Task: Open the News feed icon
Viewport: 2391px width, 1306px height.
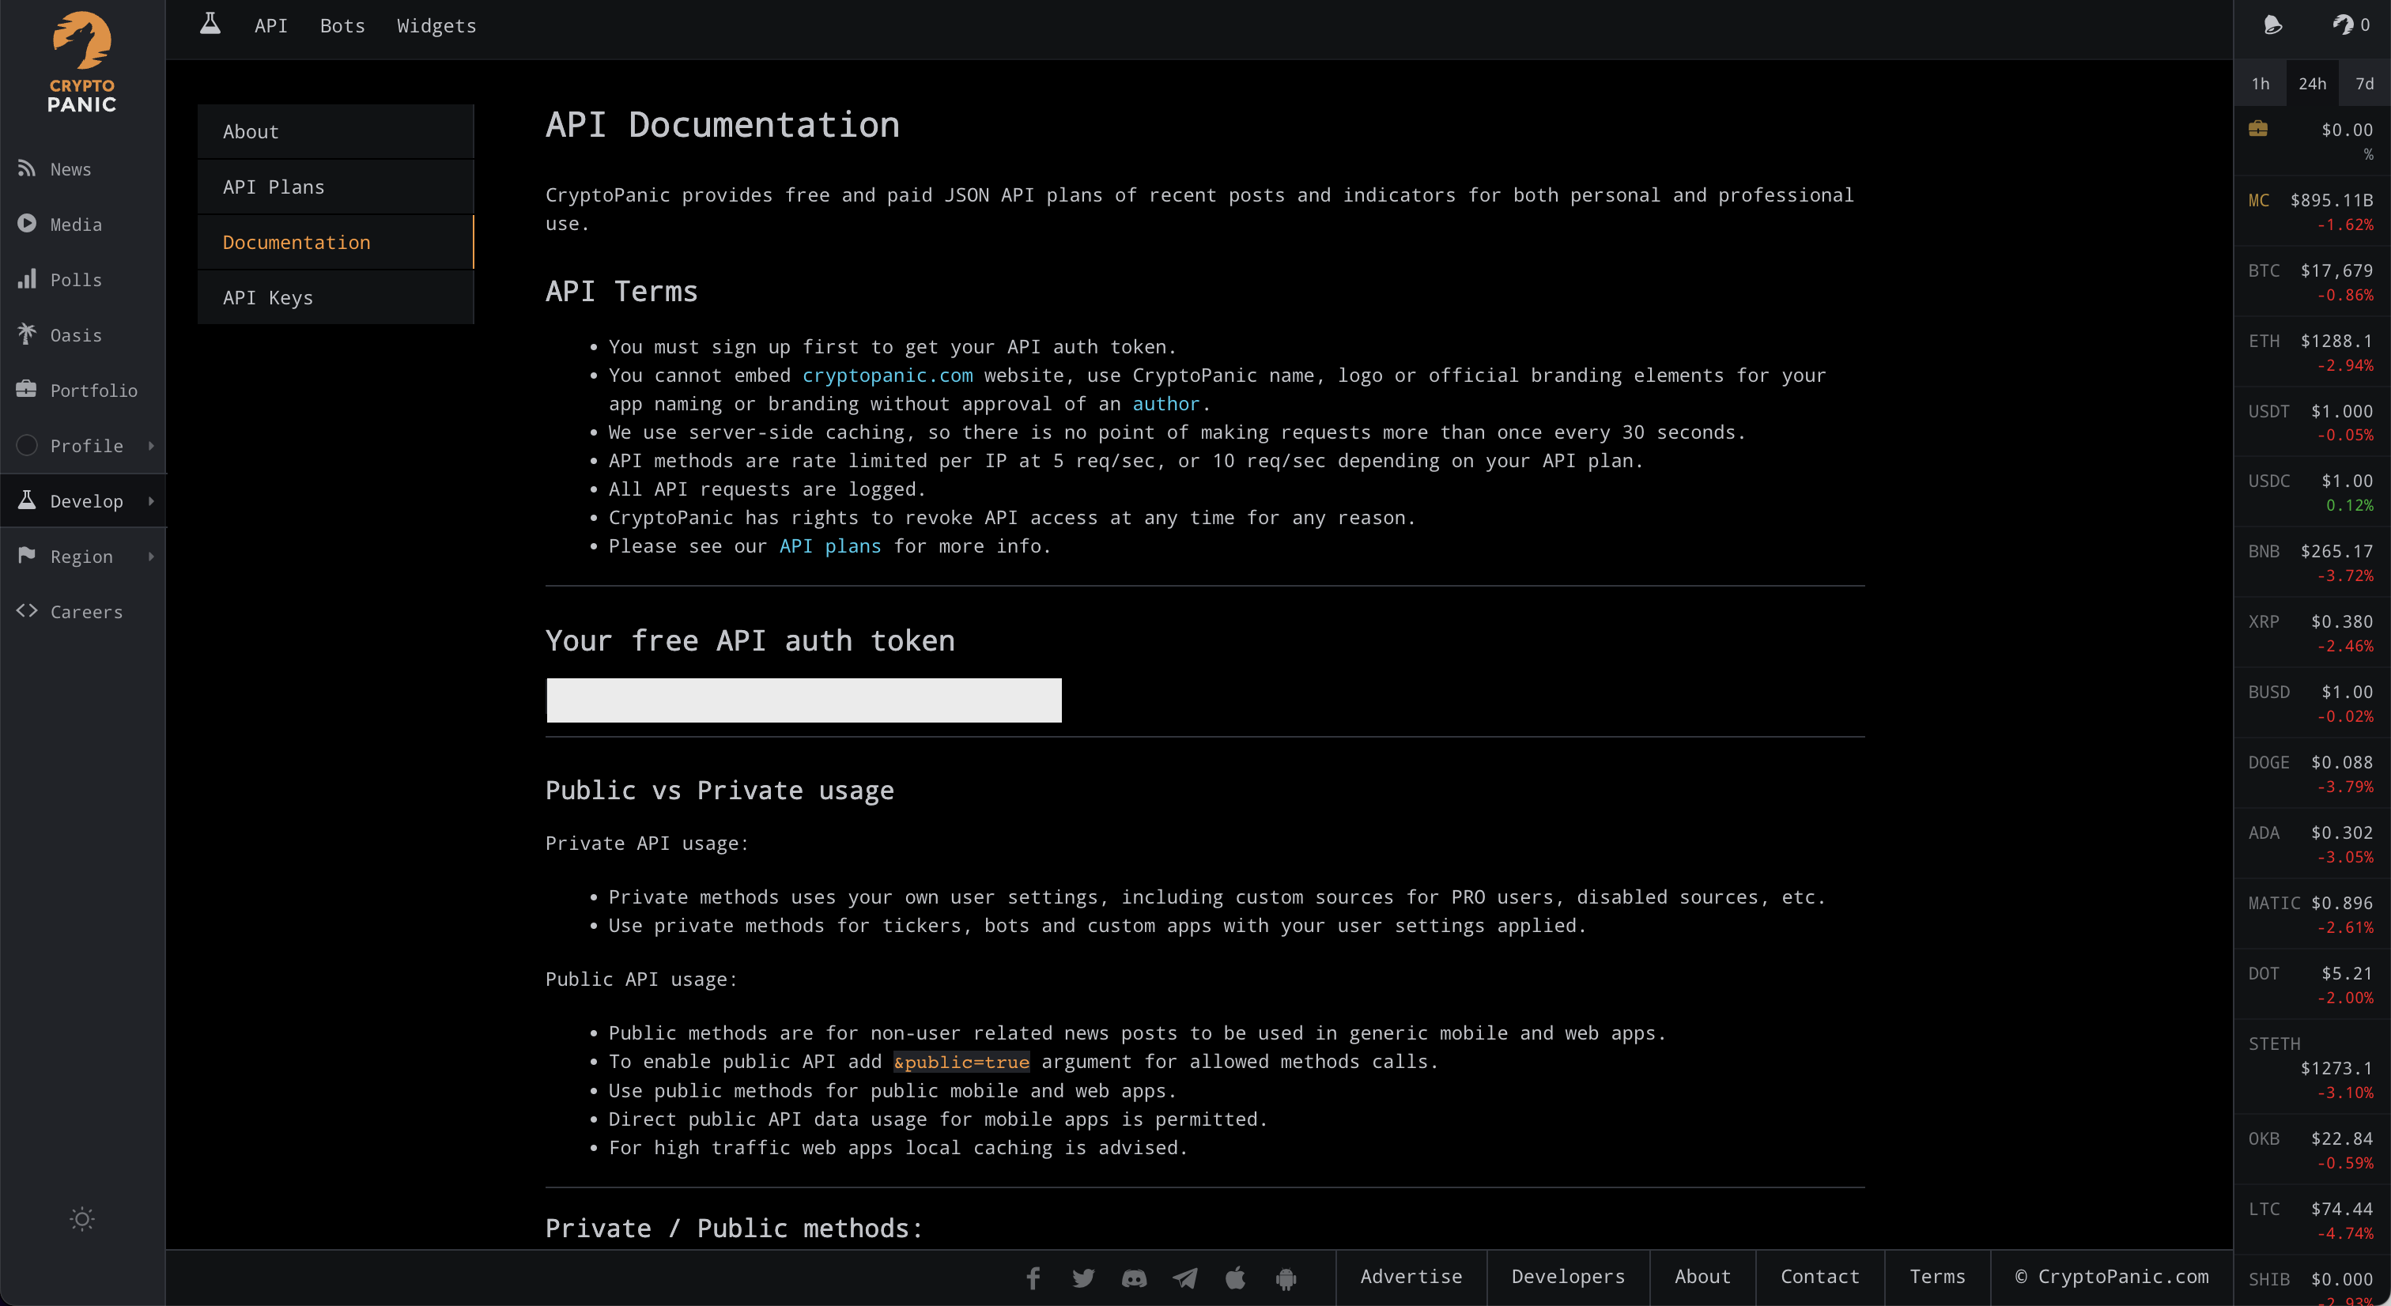Action: 27,168
